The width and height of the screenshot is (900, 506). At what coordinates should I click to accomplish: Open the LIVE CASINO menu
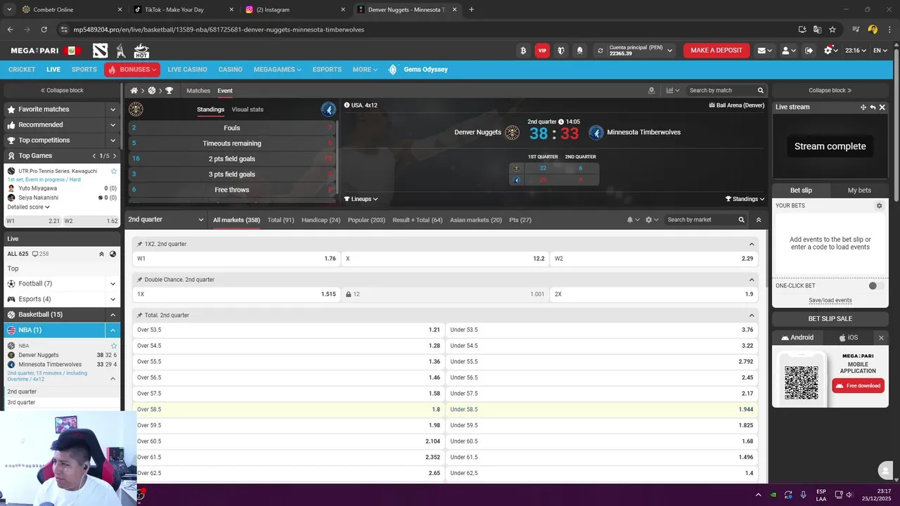coord(187,70)
